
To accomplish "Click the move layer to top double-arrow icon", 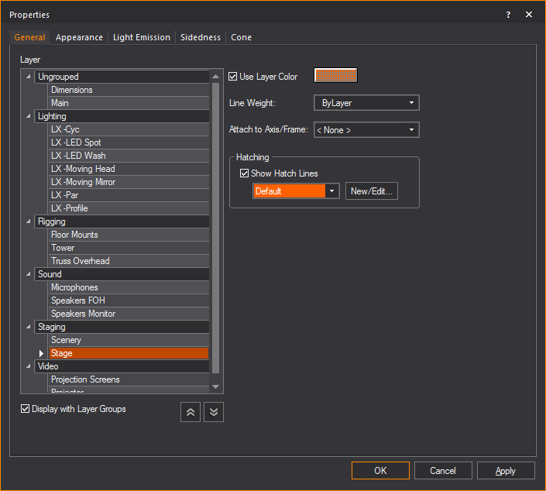I will pyautogui.click(x=191, y=412).
